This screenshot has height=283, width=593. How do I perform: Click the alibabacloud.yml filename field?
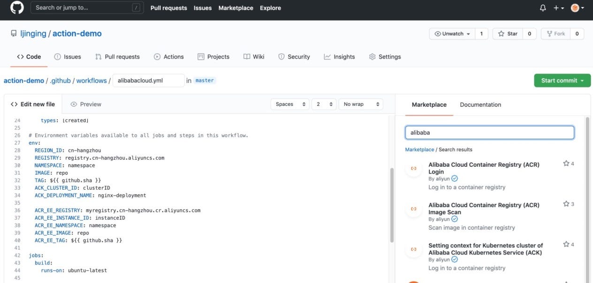(148, 81)
